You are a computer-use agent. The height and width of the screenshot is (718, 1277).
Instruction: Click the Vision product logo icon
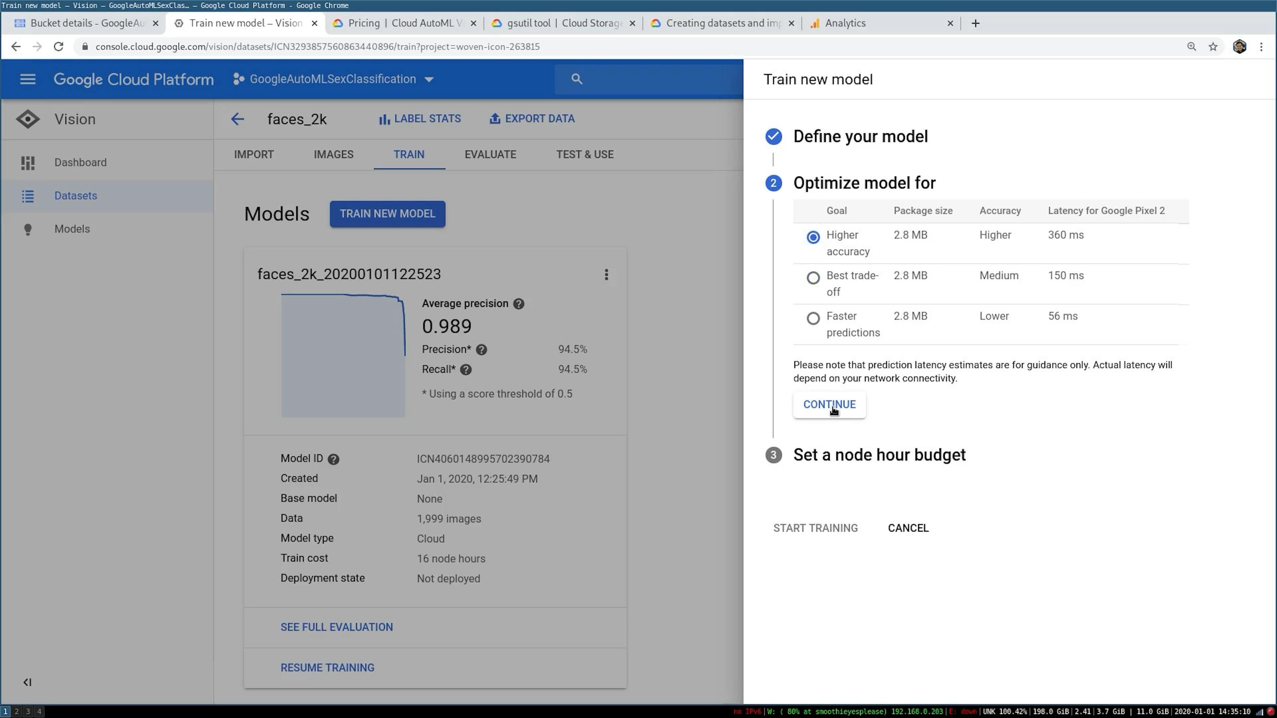[x=28, y=119]
